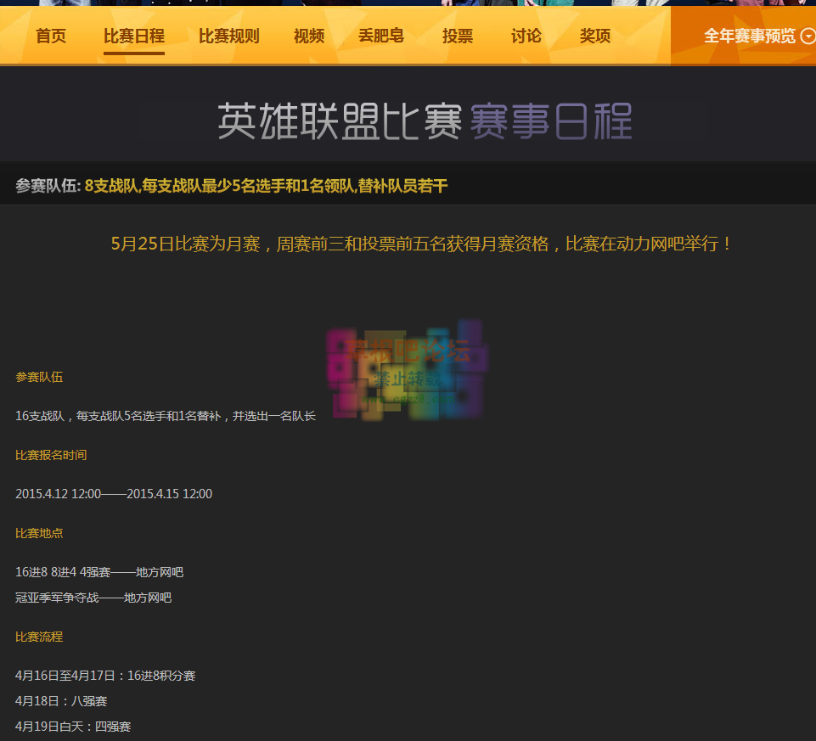The height and width of the screenshot is (741, 816).
Task: Open the 投票 voting page
Action: (x=457, y=36)
